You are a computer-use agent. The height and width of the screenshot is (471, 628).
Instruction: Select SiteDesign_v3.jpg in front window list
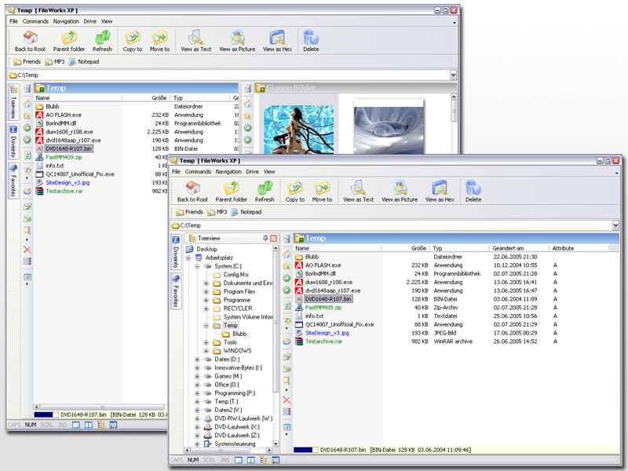(327, 333)
